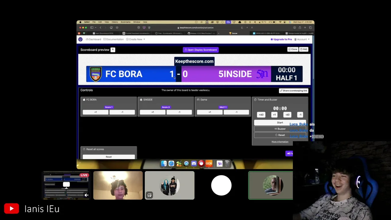Click the Safari Share icon

300,28
